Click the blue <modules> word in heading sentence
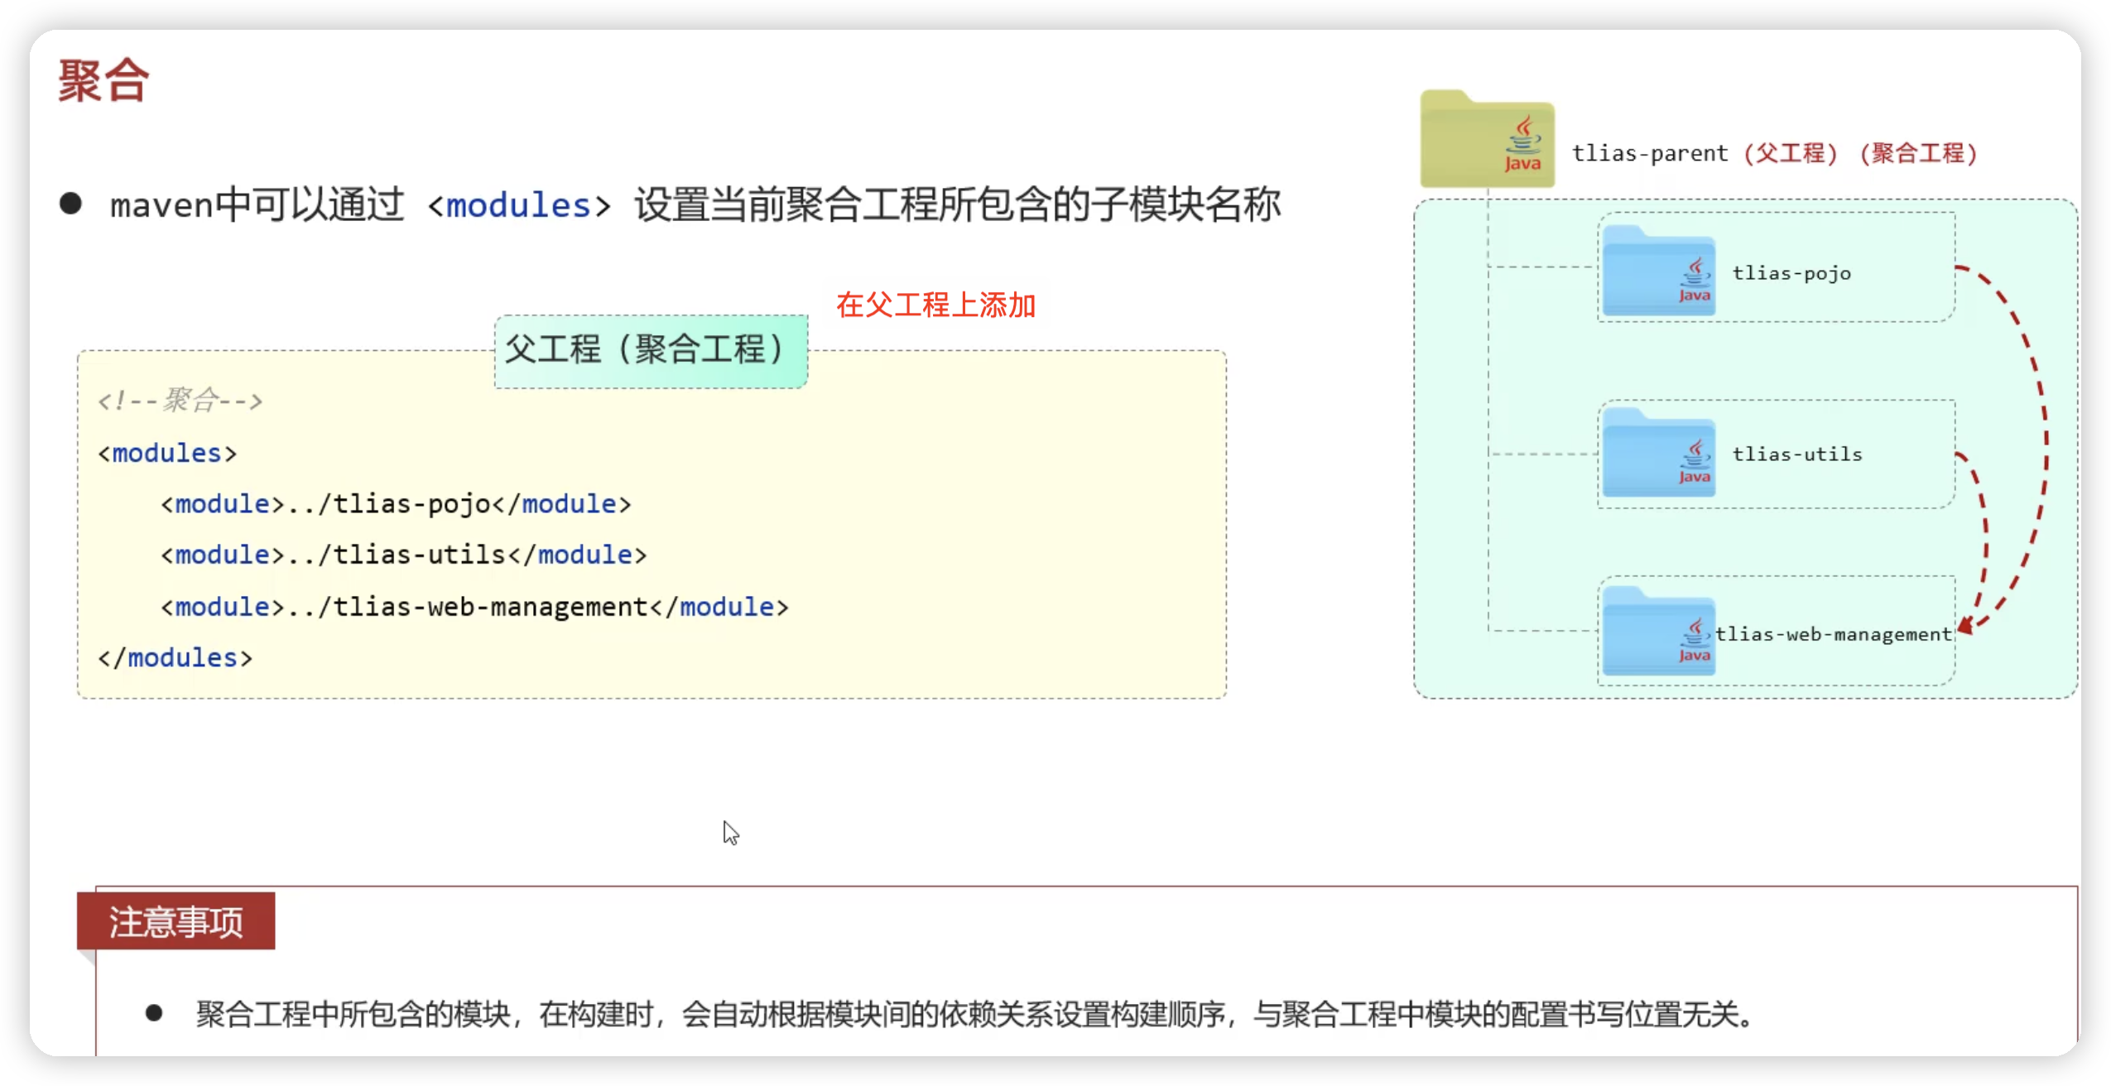 click(x=519, y=205)
